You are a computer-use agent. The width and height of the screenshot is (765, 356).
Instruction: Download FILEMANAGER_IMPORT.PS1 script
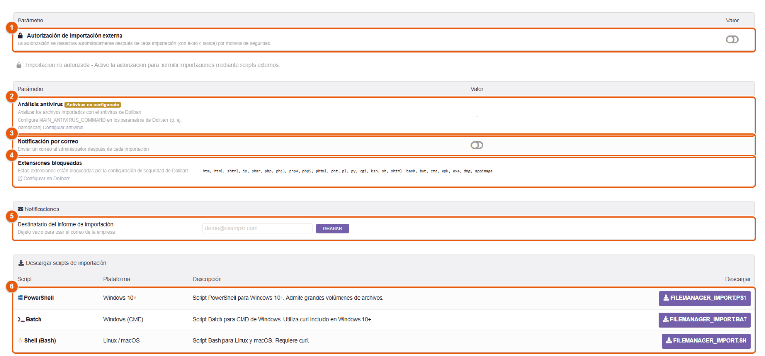(x=705, y=298)
